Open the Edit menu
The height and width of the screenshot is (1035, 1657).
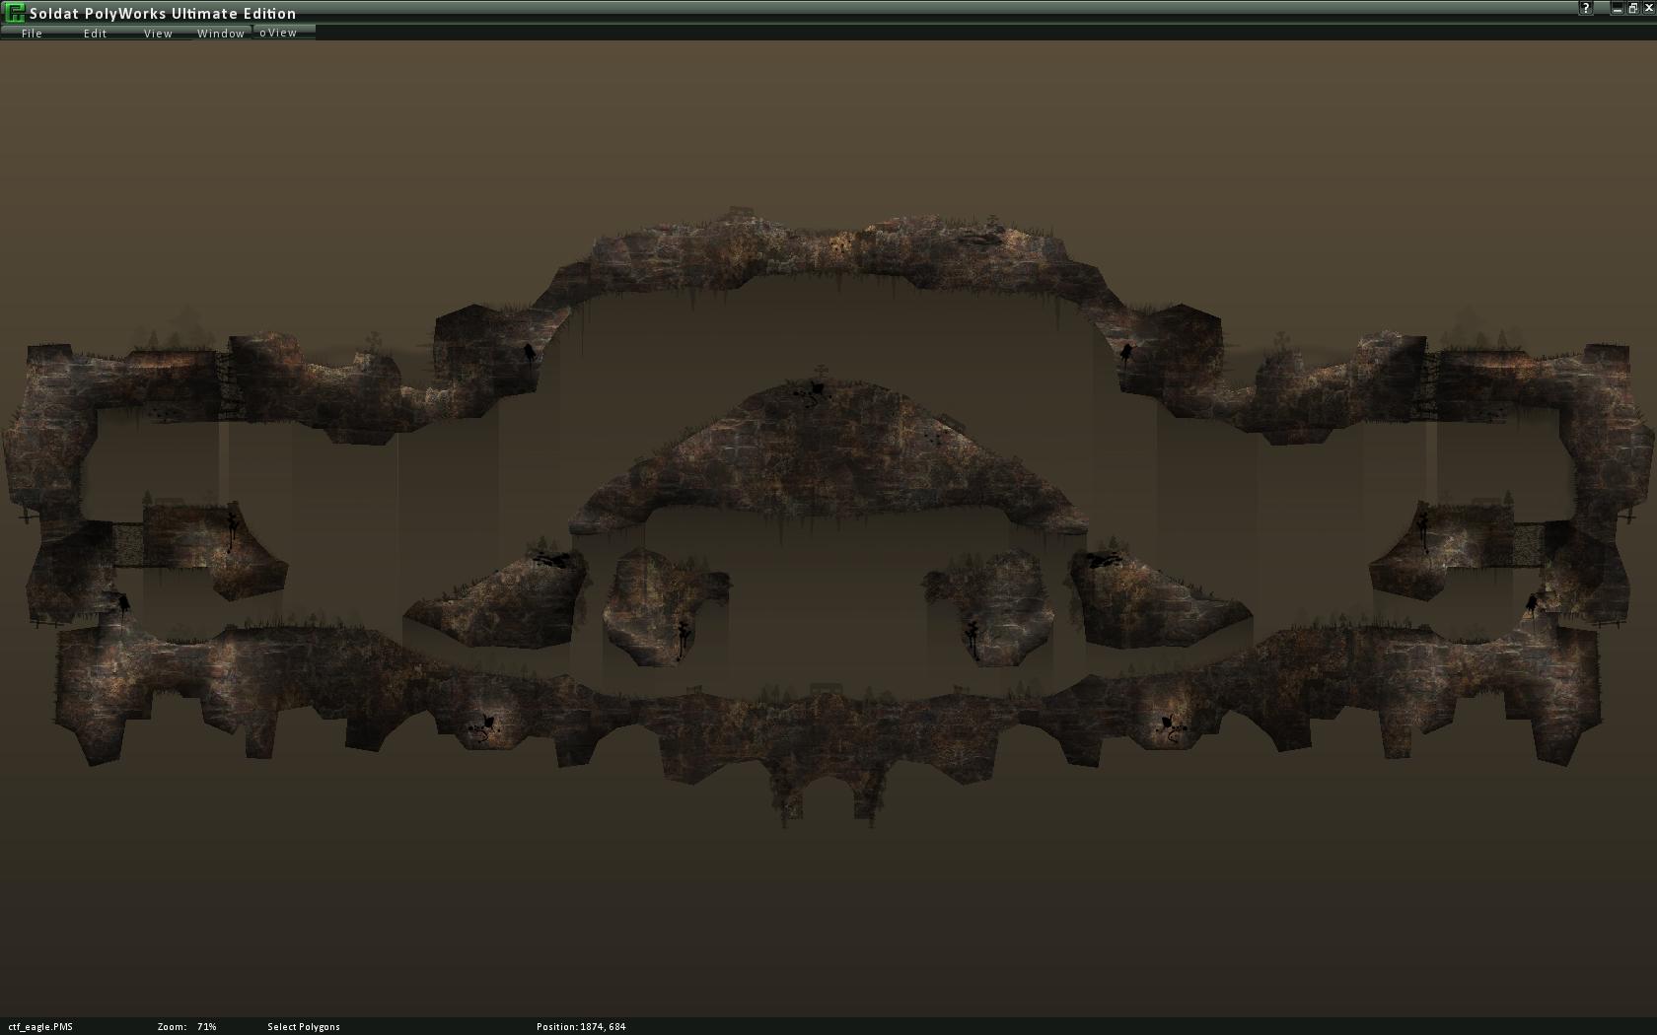click(x=95, y=34)
